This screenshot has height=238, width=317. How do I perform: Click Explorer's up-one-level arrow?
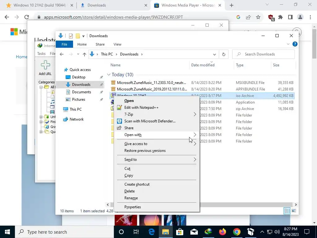85,54
